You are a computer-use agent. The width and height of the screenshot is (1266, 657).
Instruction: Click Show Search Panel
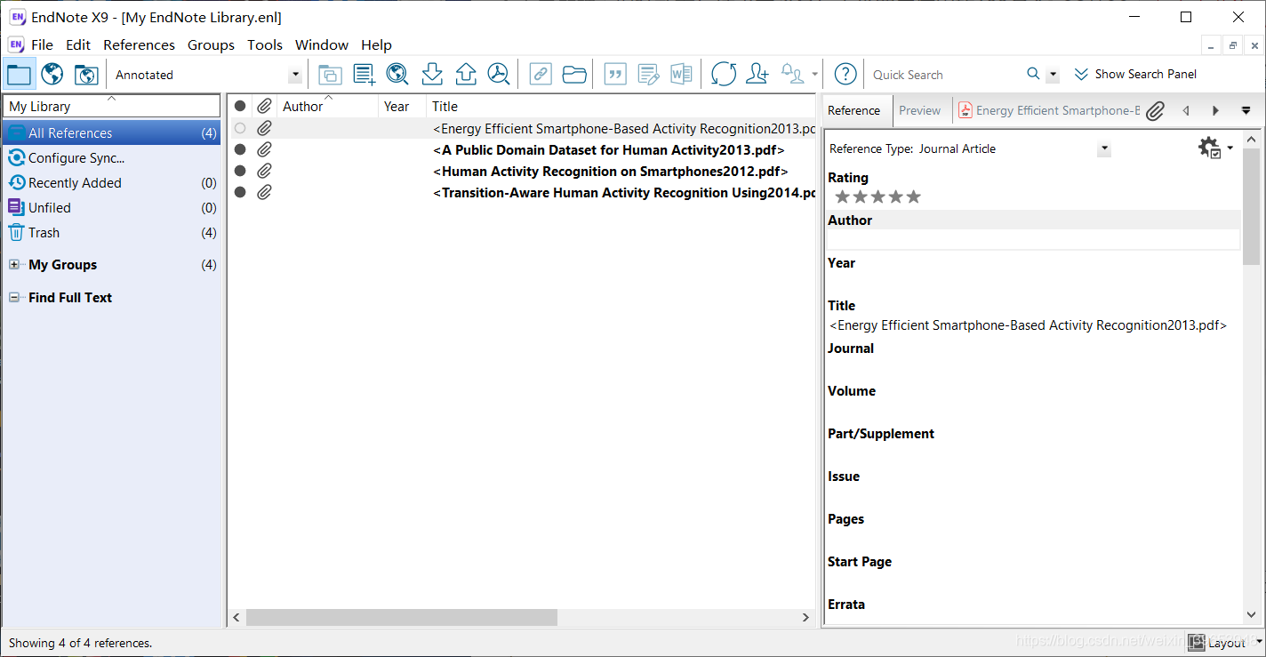click(x=1135, y=75)
